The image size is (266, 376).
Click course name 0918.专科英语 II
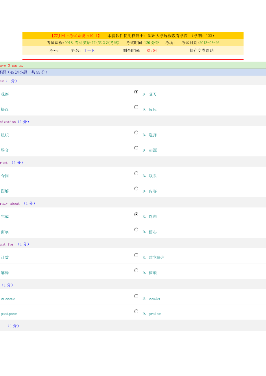coord(92,43)
